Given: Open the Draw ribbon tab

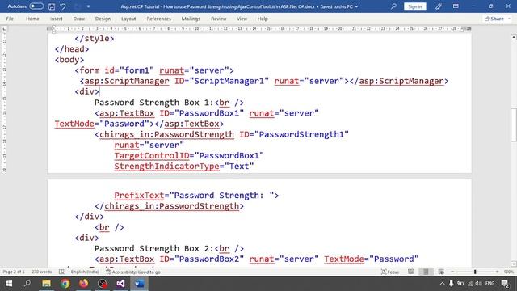Looking at the screenshot, I should point(79,19).
